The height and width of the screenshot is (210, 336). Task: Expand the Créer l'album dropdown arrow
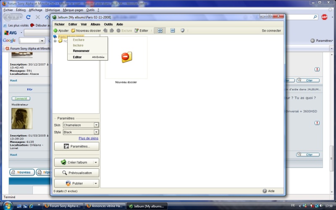pos(96,162)
